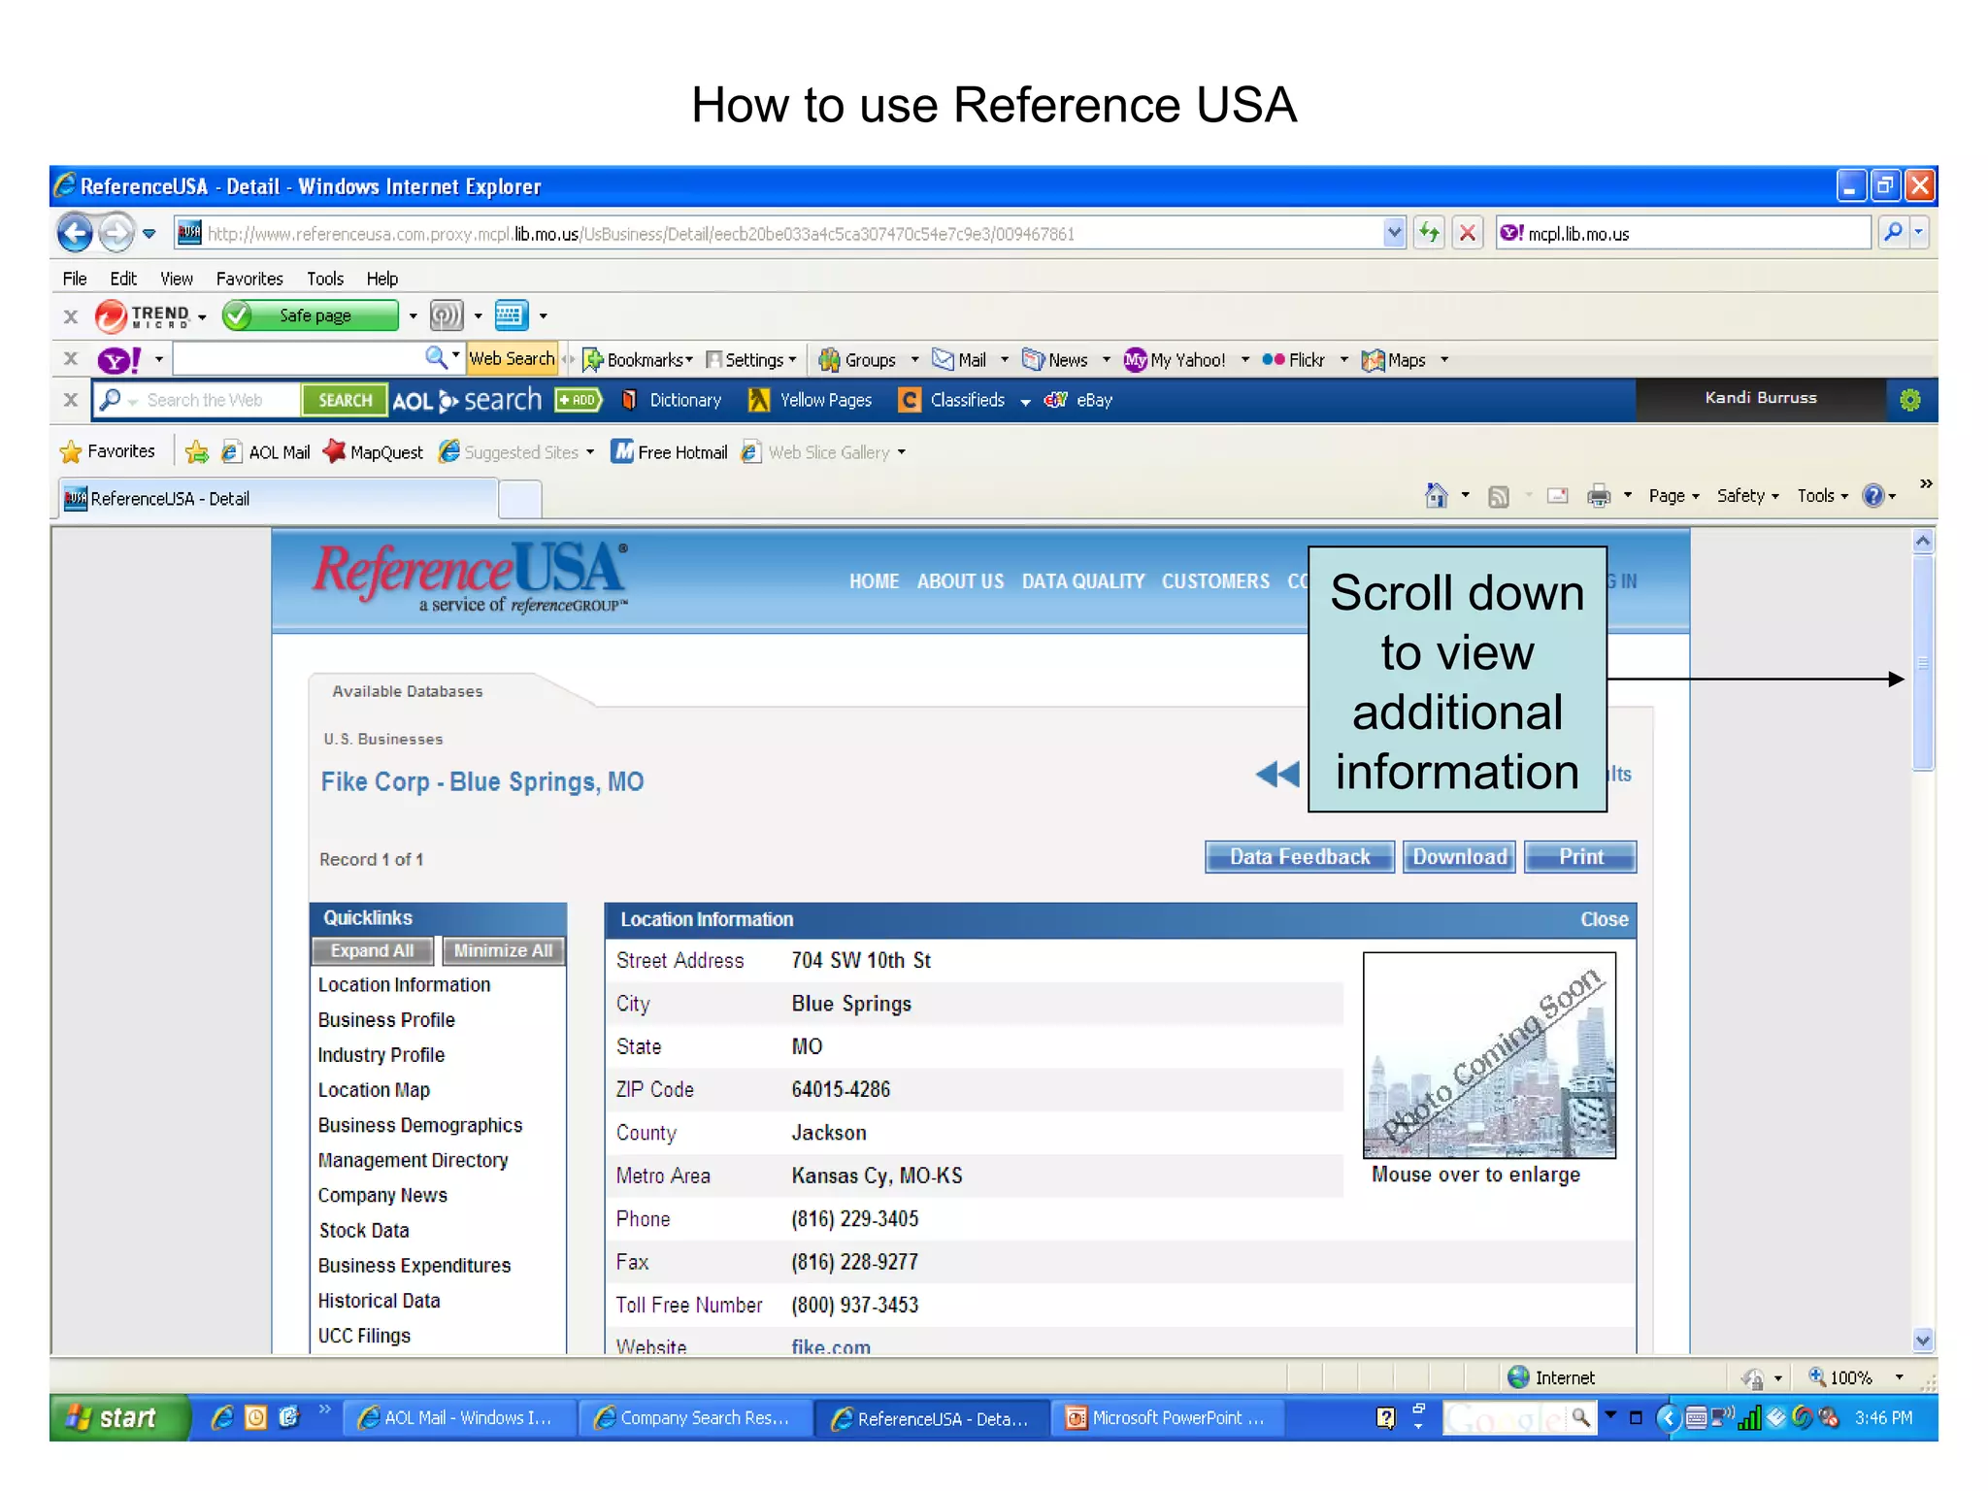Select the ReferenceUSA - Detail browser tab

point(278,499)
